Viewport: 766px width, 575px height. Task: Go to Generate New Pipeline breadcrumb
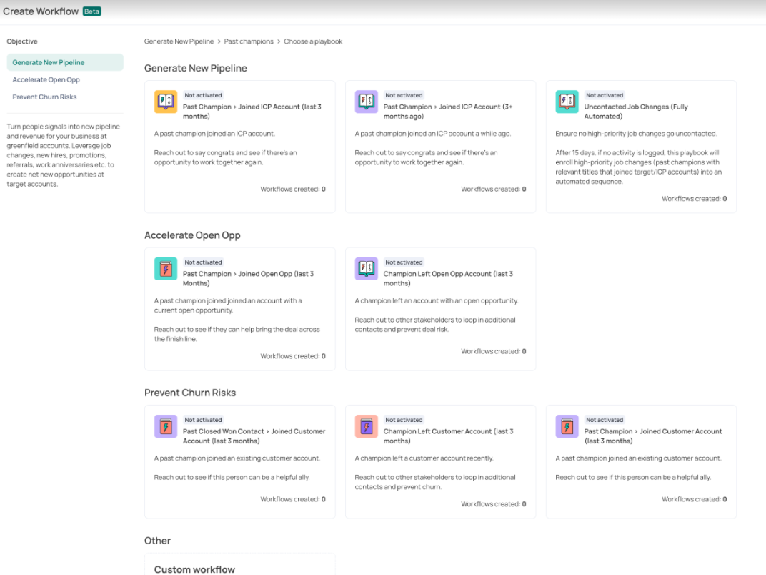click(x=179, y=41)
